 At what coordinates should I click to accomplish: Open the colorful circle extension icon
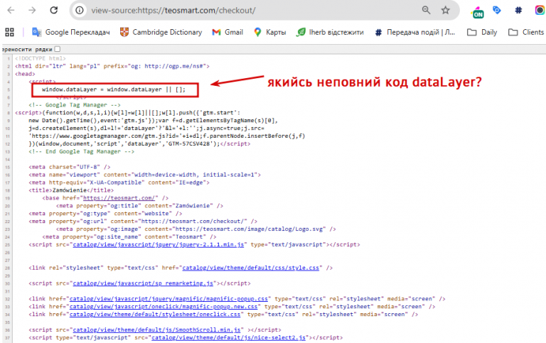pyautogui.click(x=540, y=10)
